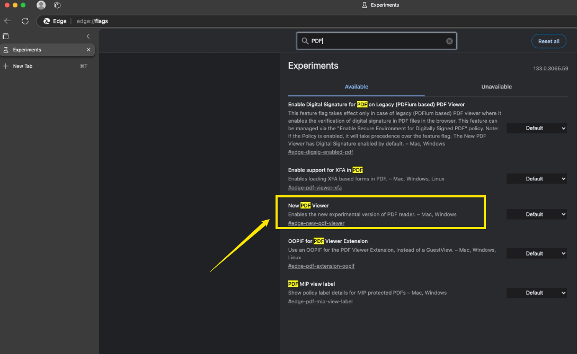Image resolution: width=577 pixels, height=354 pixels.
Task: Open the workspaces icon beside the profile
Action: [57, 5]
